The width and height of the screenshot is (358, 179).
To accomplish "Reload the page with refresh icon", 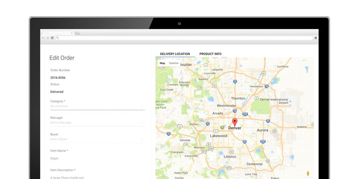I will coord(52,38).
